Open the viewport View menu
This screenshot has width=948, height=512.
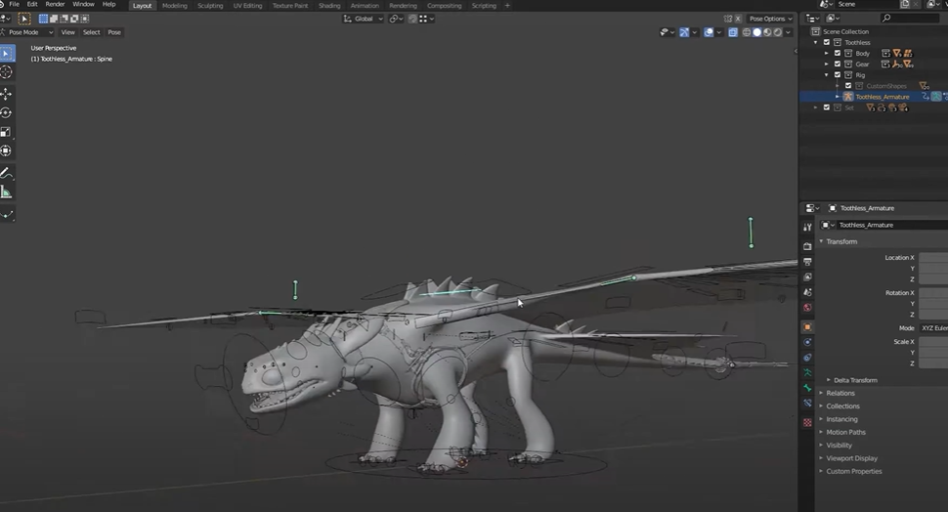(67, 32)
